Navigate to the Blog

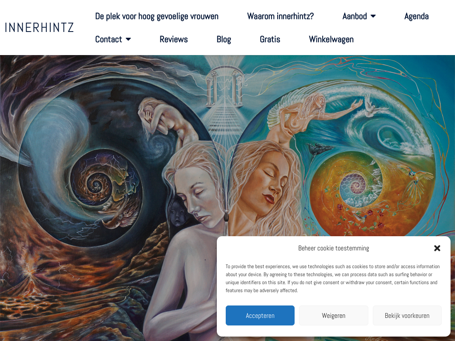pos(224,39)
